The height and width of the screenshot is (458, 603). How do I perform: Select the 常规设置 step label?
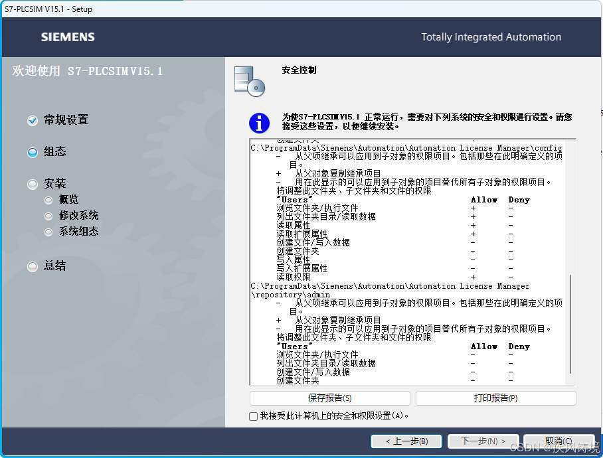coord(66,120)
